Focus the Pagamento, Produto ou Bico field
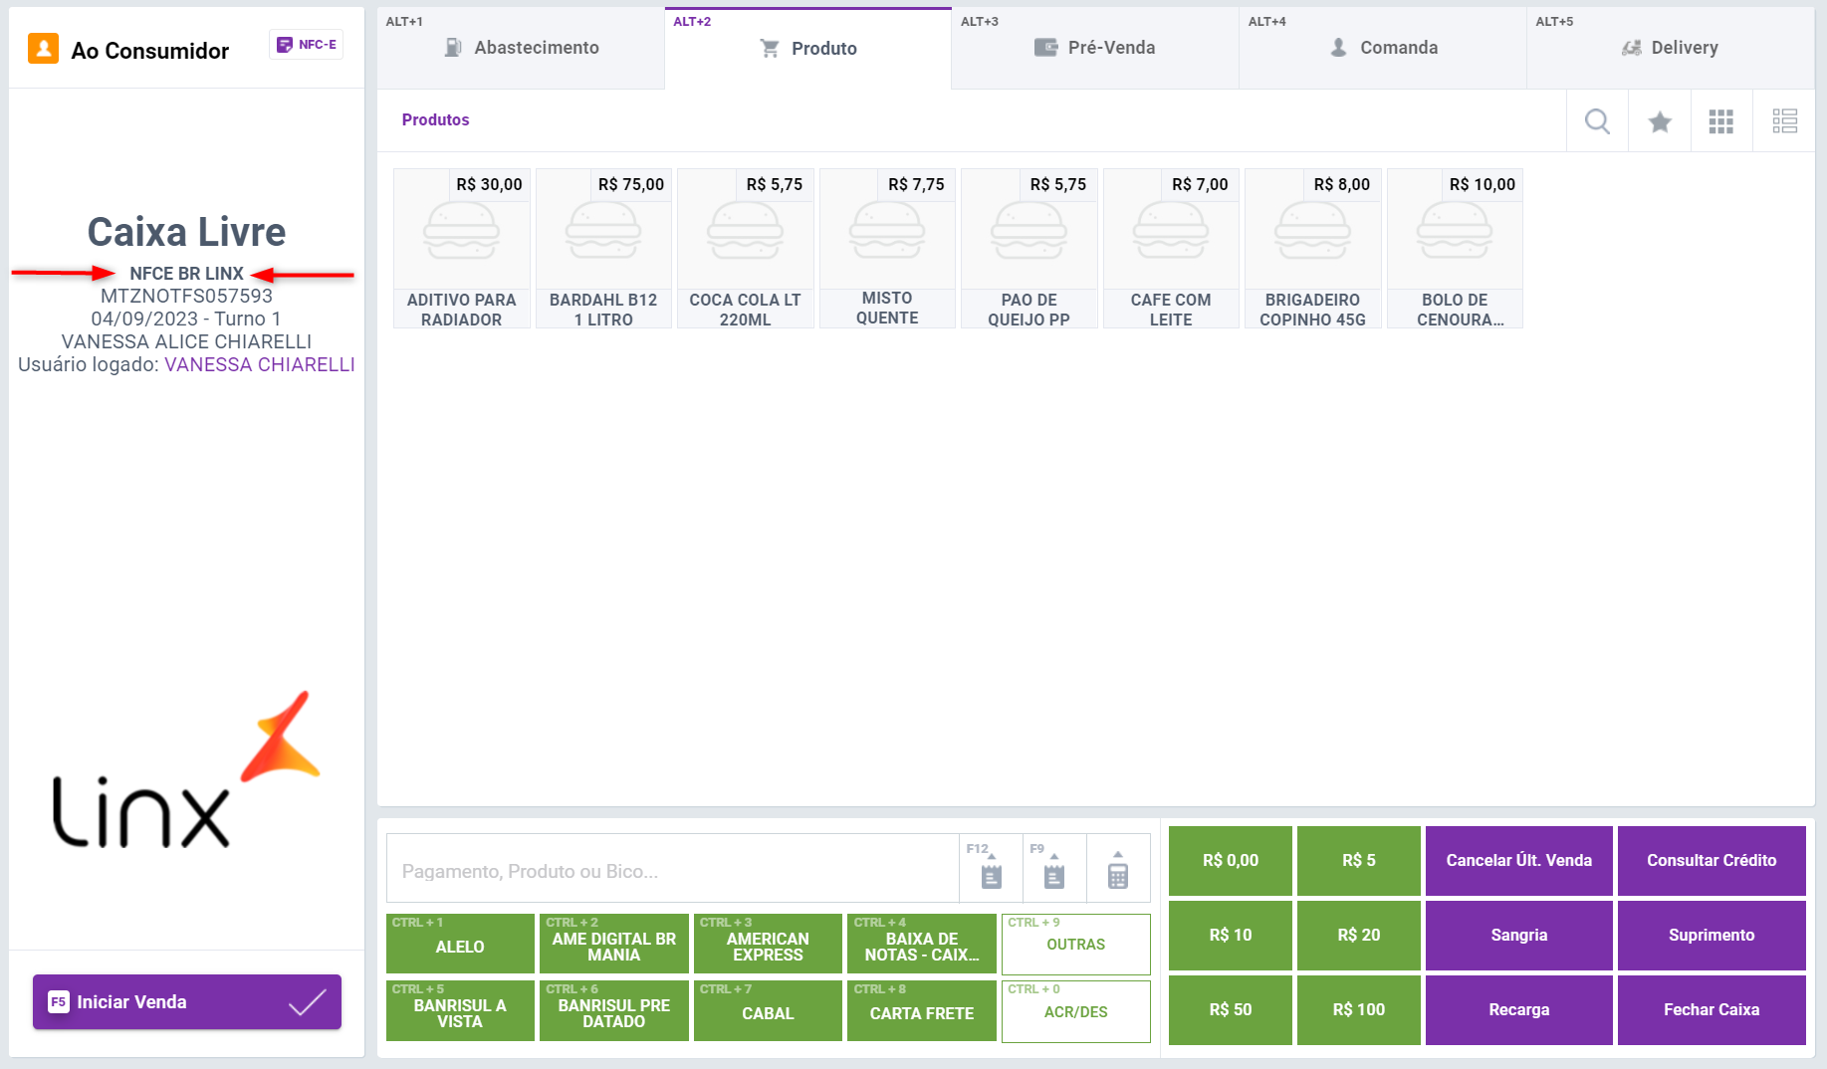 tap(672, 871)
